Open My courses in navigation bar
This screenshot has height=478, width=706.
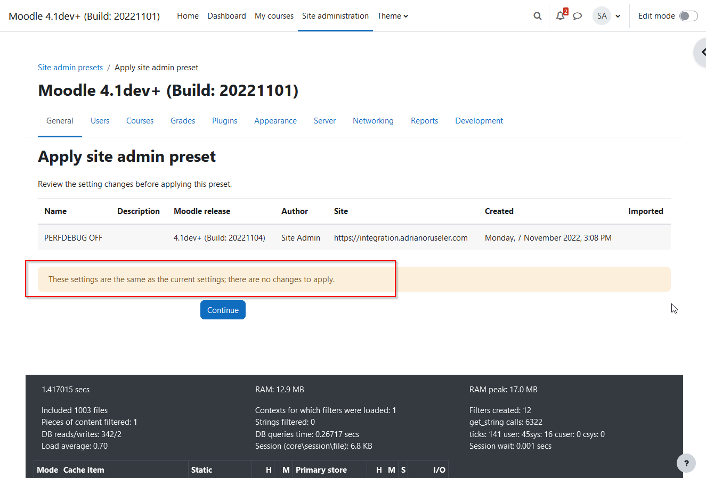(x=274, y=16)
